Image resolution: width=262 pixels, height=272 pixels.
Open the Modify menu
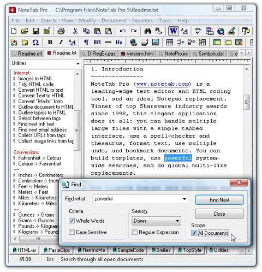point(87,21)
